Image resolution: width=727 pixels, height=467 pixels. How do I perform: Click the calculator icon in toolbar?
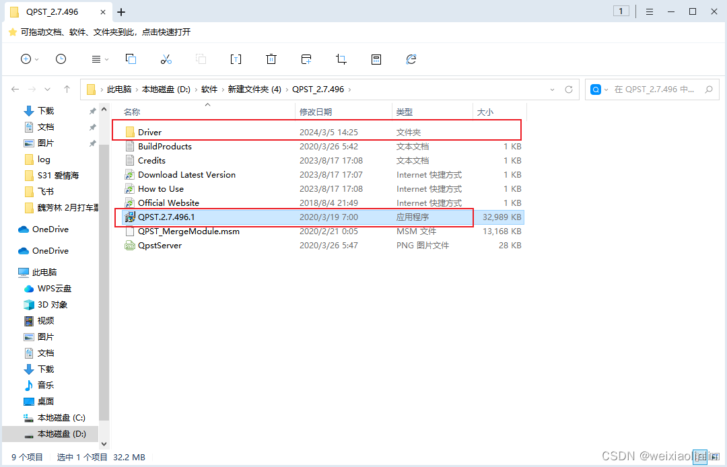[376, 59]
